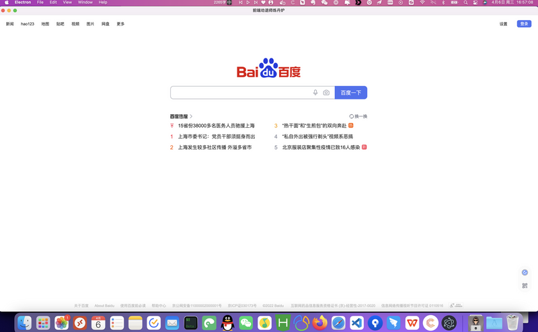
Task: Open Reminders in the Dock
Action: (x=116, y=323)
